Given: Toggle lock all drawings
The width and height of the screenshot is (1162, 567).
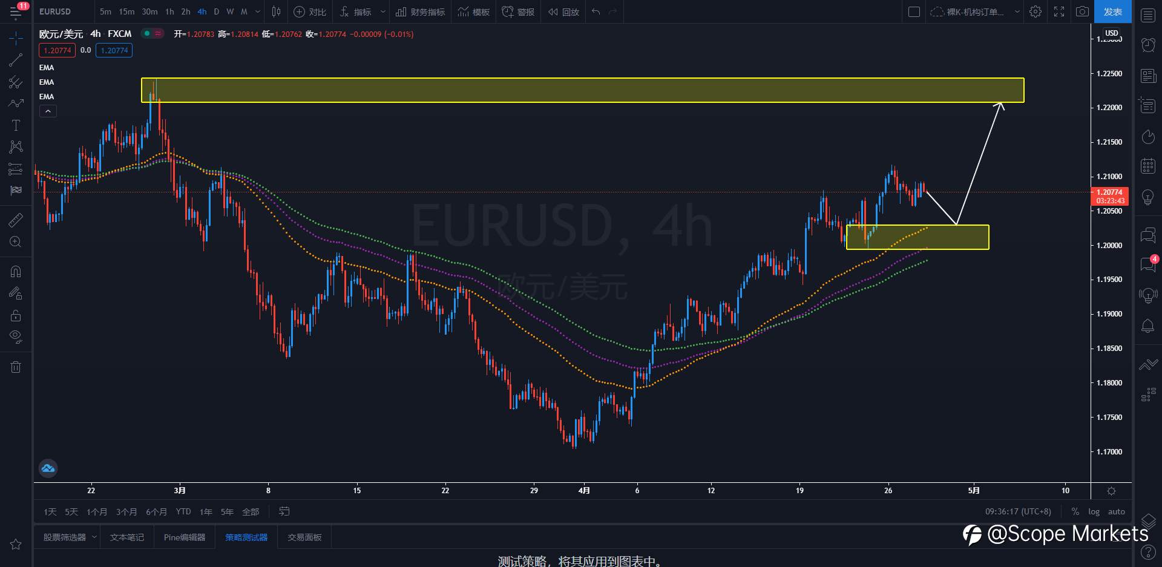Looking at the screenshot, I should pos(16,315).
